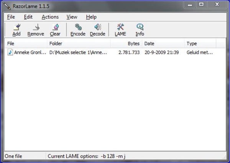The height and width of the screenshot is (163, 230).
Task: Click the byte size '2.781.733'
Action: (129, 53)
